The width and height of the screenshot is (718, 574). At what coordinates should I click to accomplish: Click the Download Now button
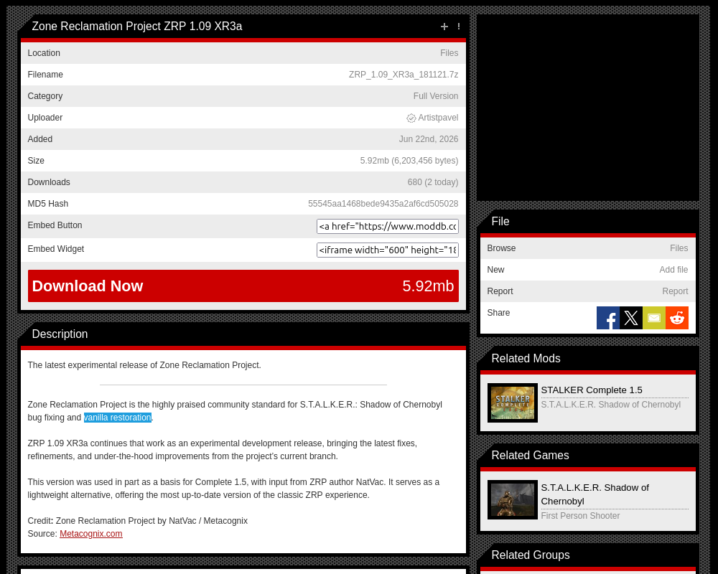click(243, 286)
